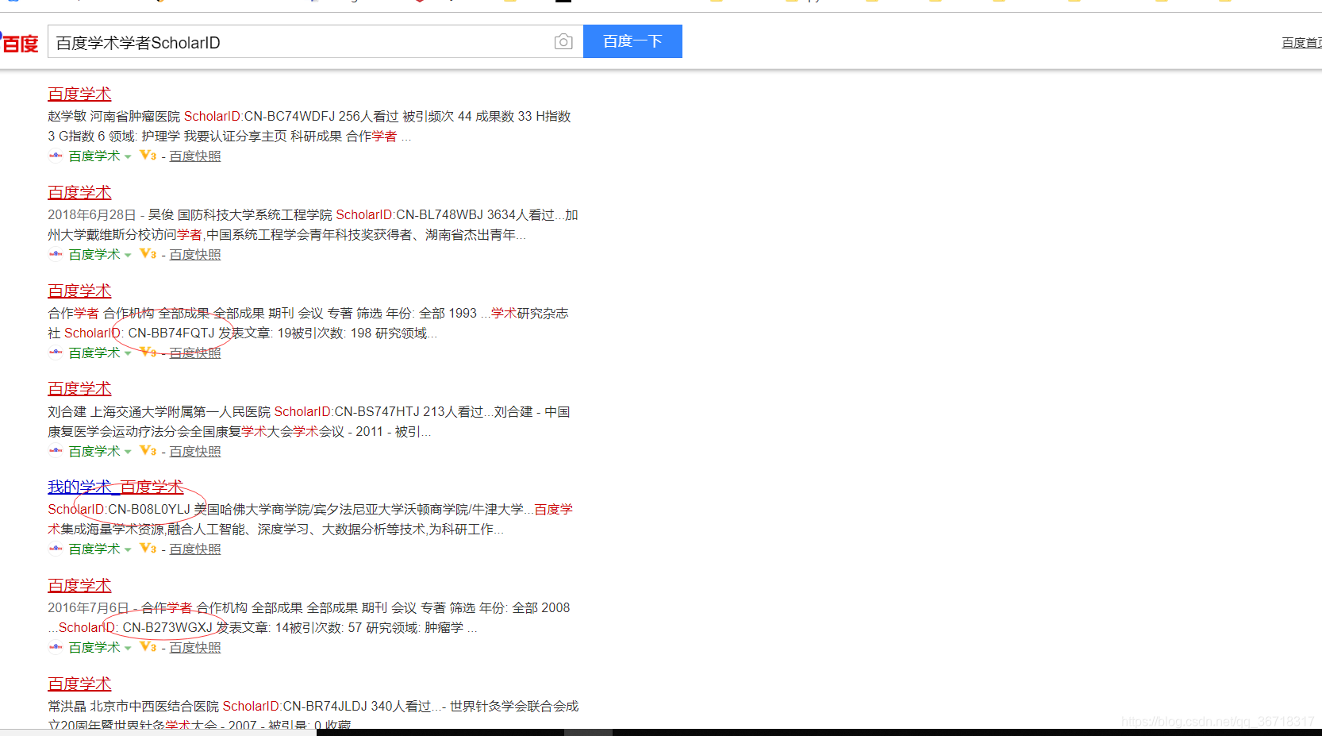Expand source dropdown arrow in 刘合建 result
This screenshot has height=736, width=1322.
pos(128,452)
